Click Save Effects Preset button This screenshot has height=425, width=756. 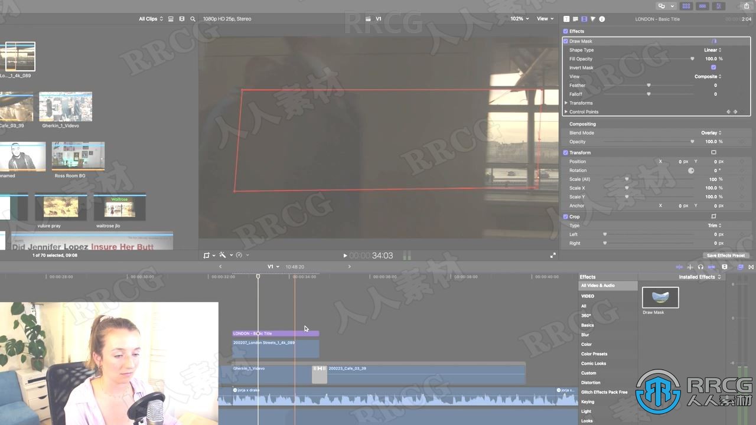[x=726, y=256]
